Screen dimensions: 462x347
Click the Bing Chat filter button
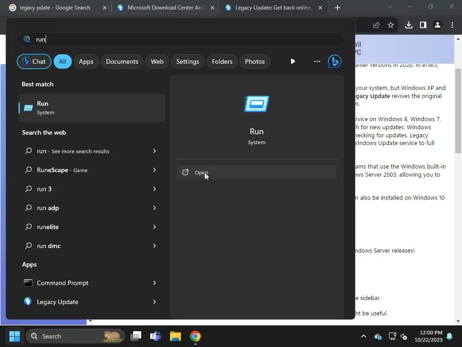pos(34,61)
